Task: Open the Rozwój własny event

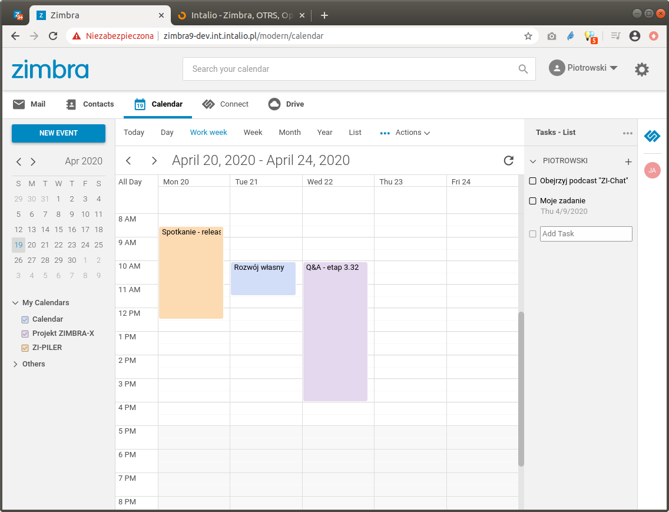Action: [x=263, y=279]
